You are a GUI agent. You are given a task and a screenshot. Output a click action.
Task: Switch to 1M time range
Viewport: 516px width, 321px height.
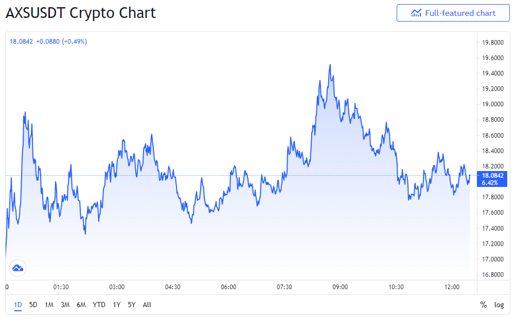tap(49, 305)
